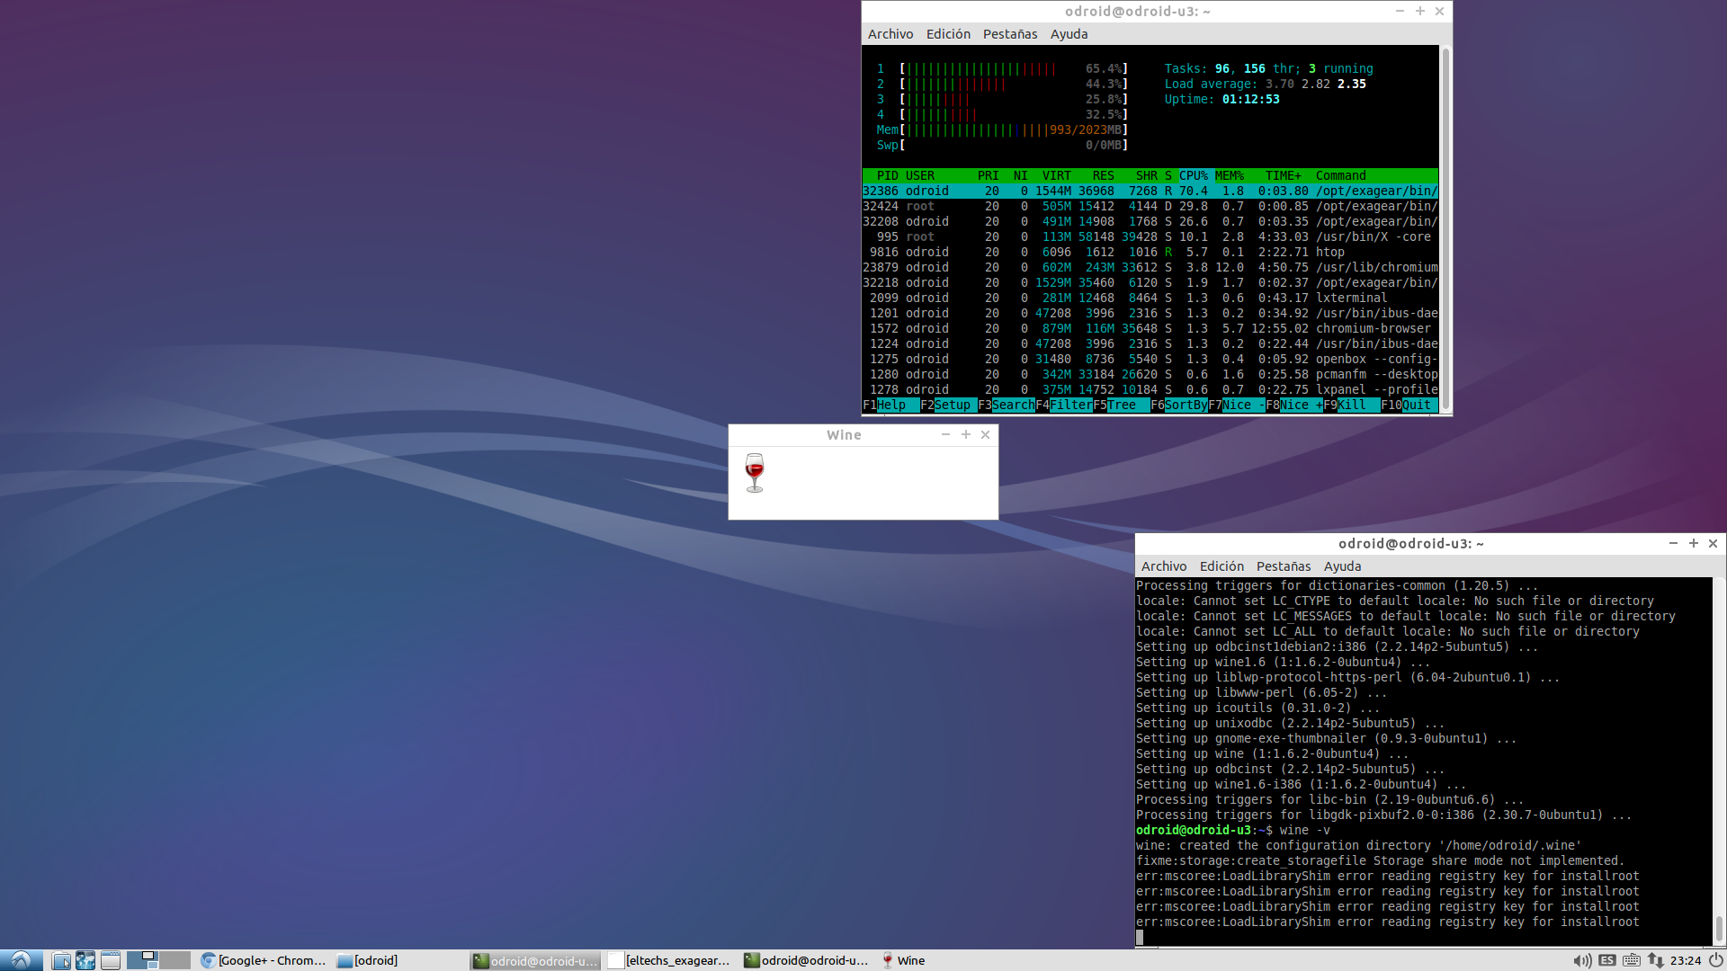
Task: Click F2 Setup in the htop footer
Action: [948, 405]
